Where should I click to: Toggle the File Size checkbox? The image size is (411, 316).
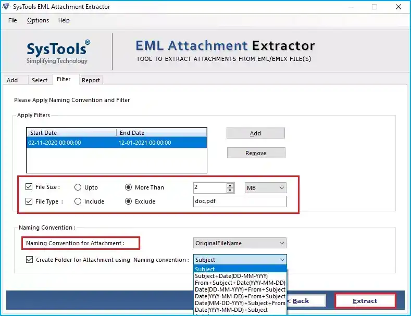pyautogui.click(x=29, y=187)
